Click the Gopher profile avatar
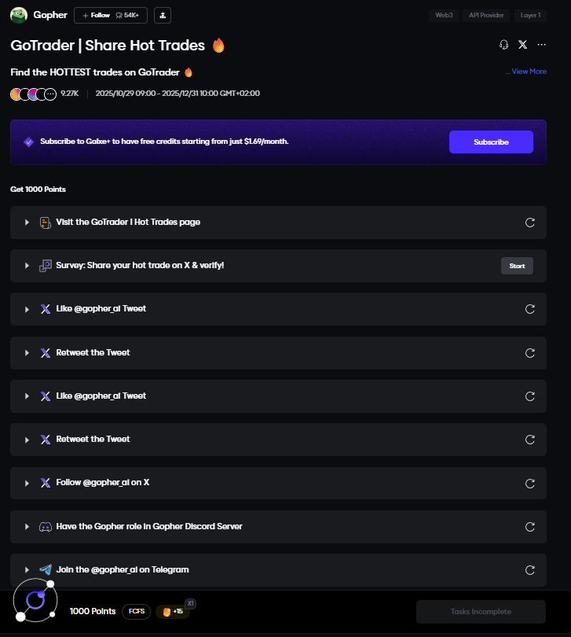Viewport: 571px width, 637px height. click(x=19, y=15)
